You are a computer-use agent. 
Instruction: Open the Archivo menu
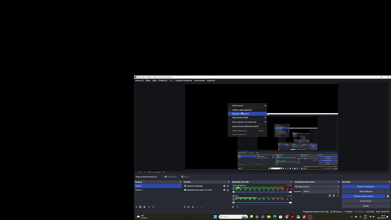(139, 80)
